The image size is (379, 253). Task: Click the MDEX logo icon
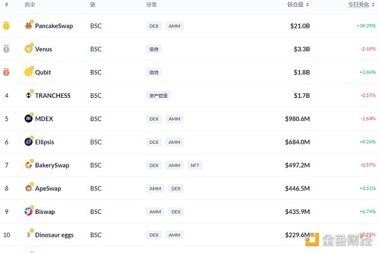[28, 119]
